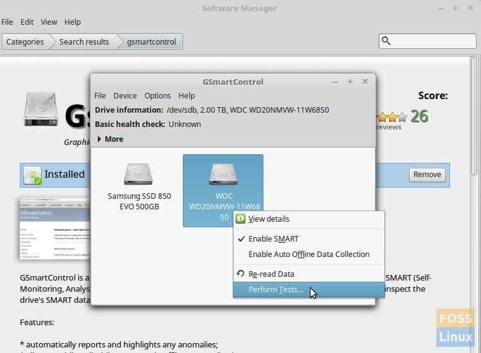
Task: Click the 26 score number
Action: (x=420, y=116)
